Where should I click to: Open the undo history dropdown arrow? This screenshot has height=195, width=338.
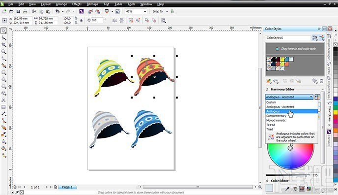tap(63, 11)
